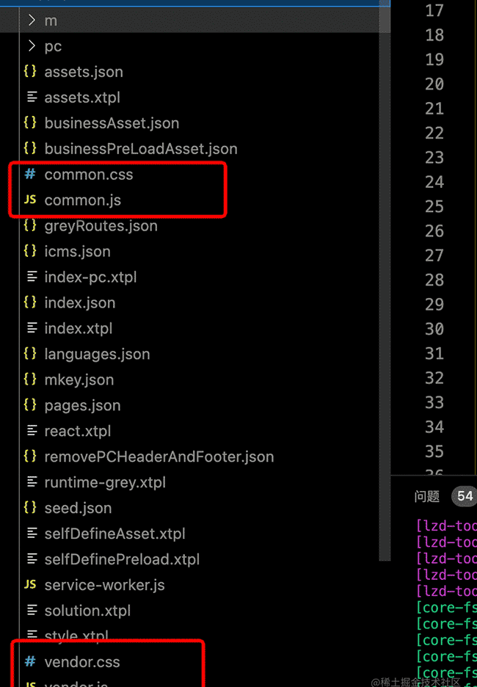Select greyRoutes.json file

tap(101, 226)
